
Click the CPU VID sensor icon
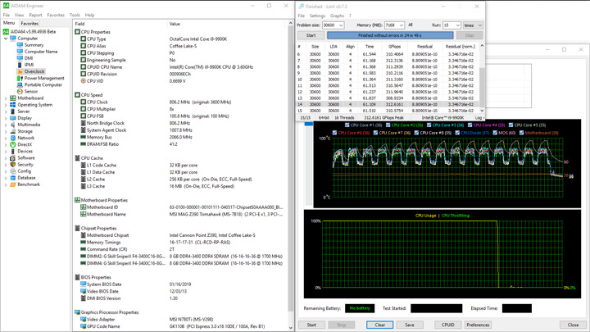pos(83,81)
